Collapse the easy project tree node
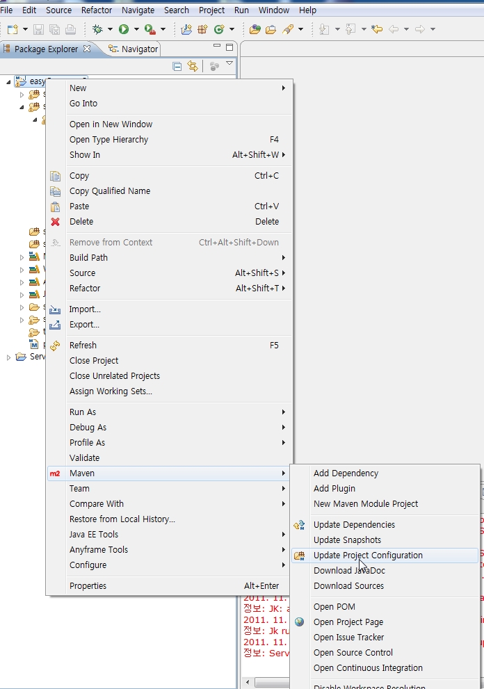Screen dimensions: 484x689 tap(9, 82)
